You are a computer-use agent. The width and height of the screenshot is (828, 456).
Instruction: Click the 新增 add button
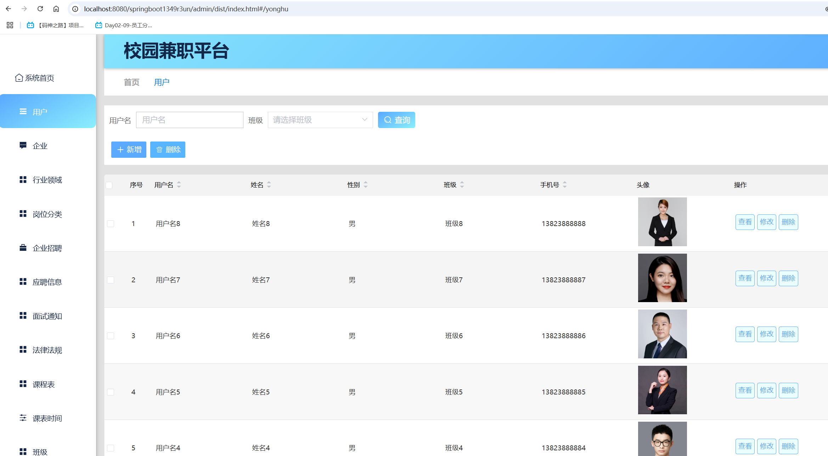(x=129, y=150)
